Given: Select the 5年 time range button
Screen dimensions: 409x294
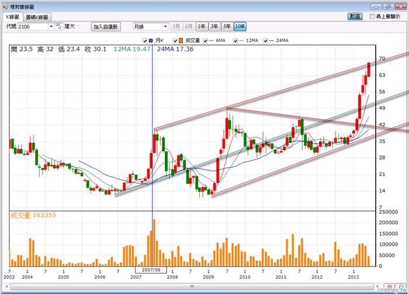Looking at the screenshot, I should click(227, 26).
